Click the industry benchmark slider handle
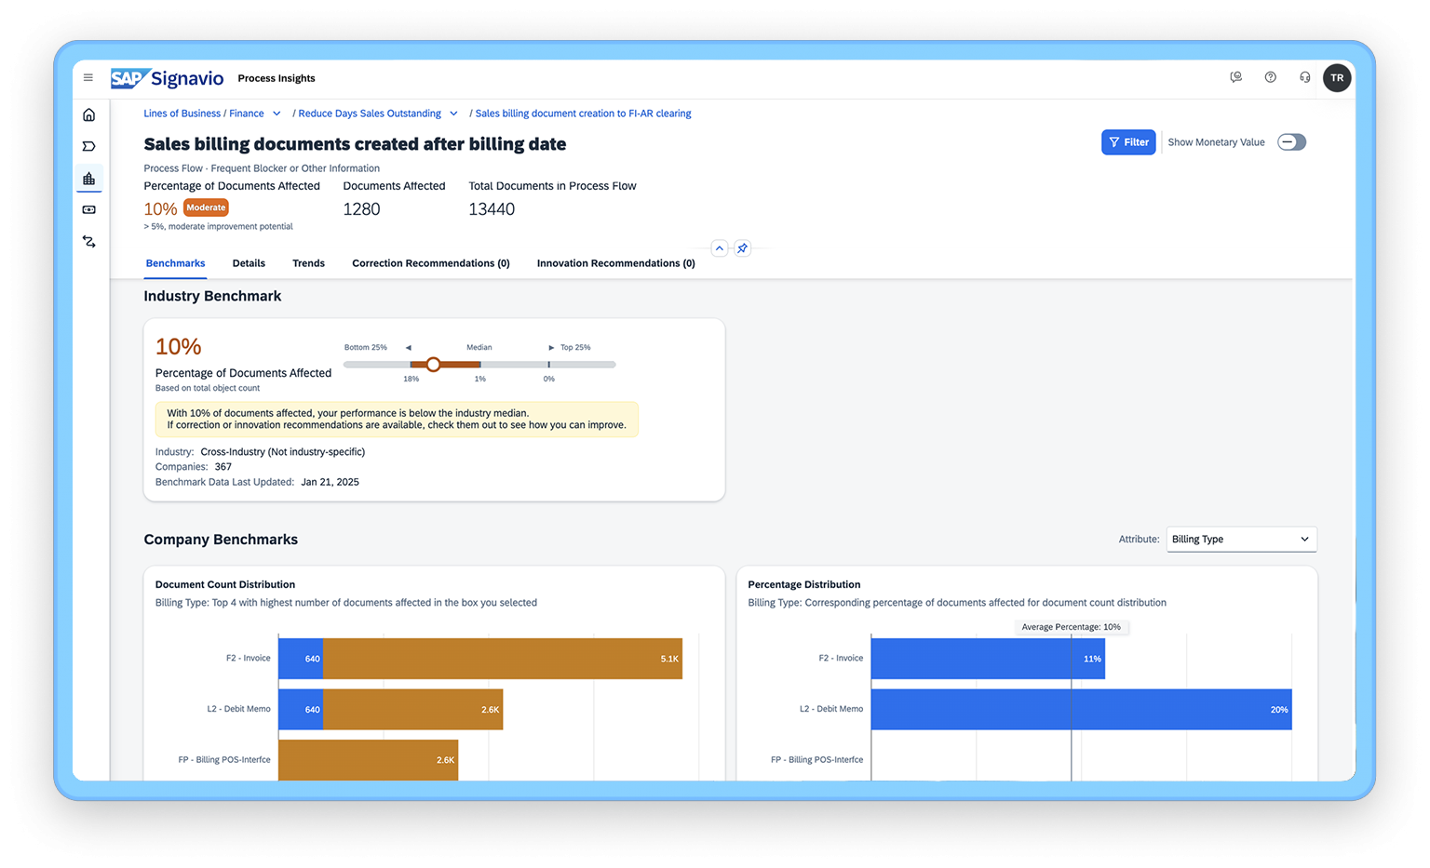 point(433,365)
